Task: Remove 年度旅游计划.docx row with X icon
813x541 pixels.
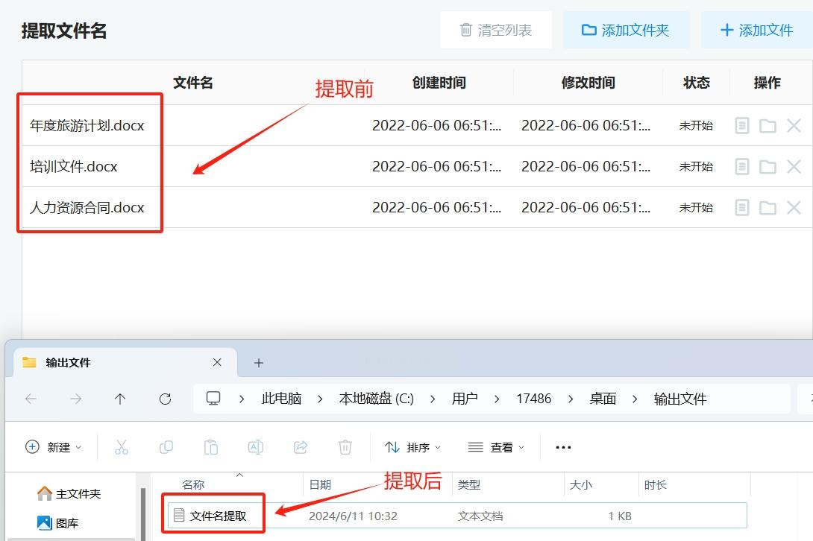Action: click(x=794, y=125)
